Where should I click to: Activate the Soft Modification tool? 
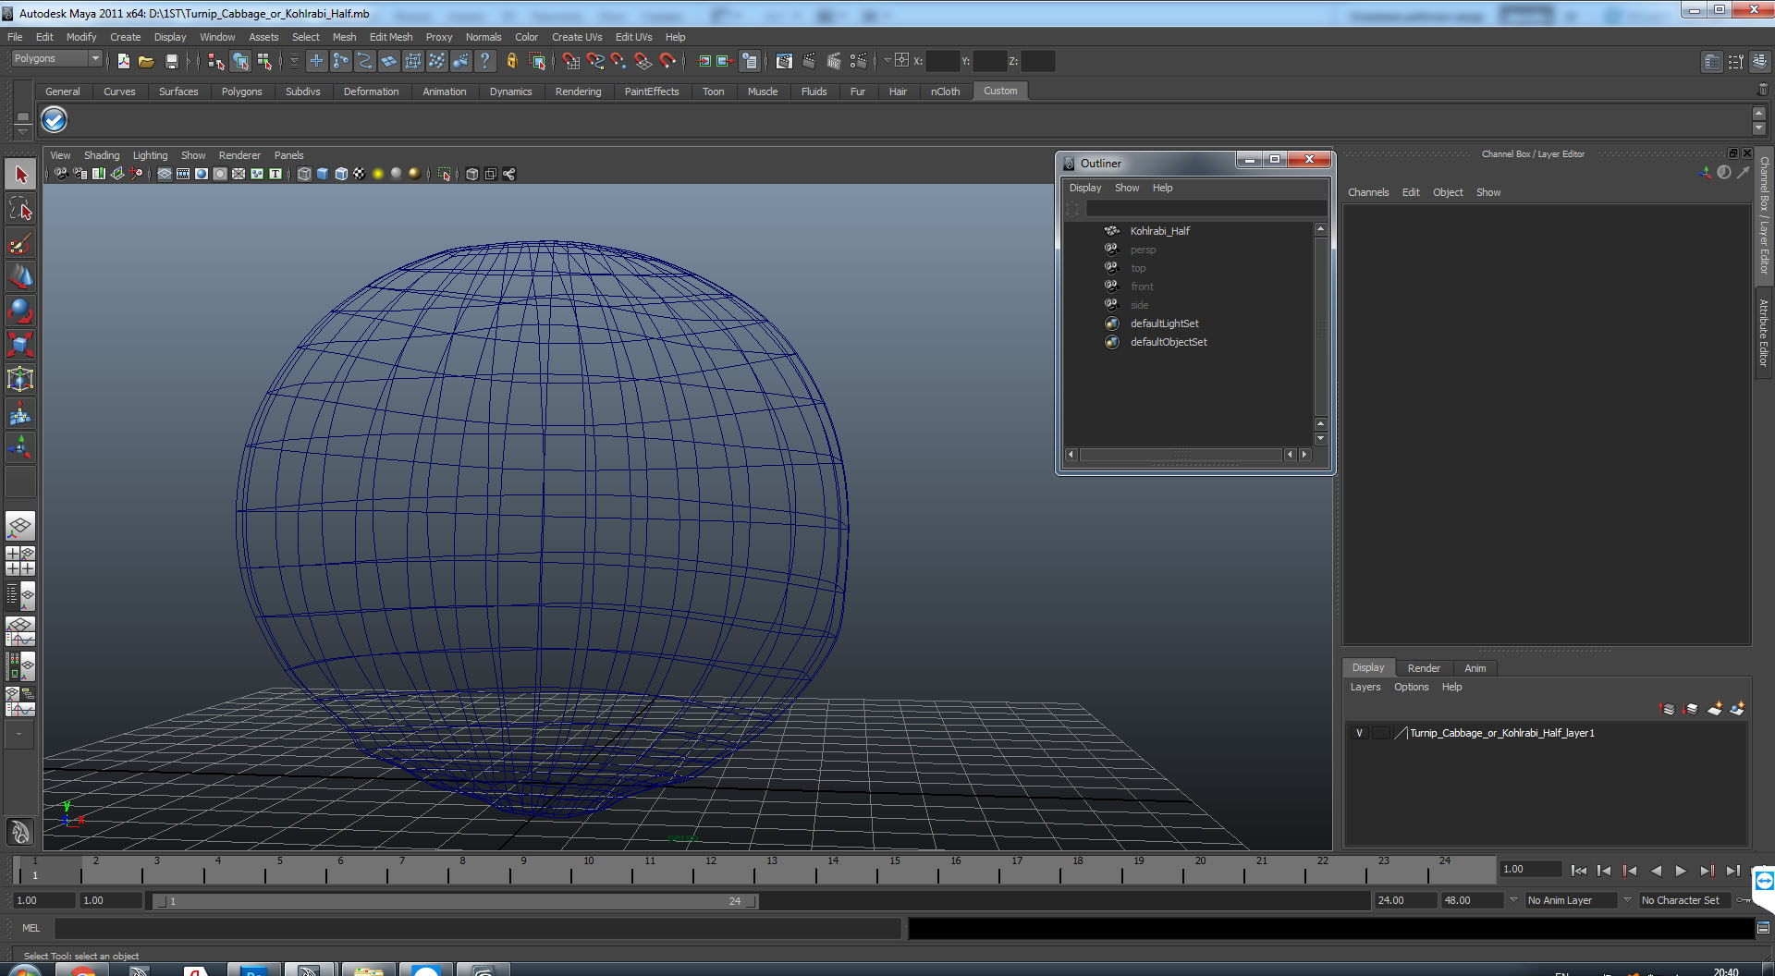[x=20, y=413]
